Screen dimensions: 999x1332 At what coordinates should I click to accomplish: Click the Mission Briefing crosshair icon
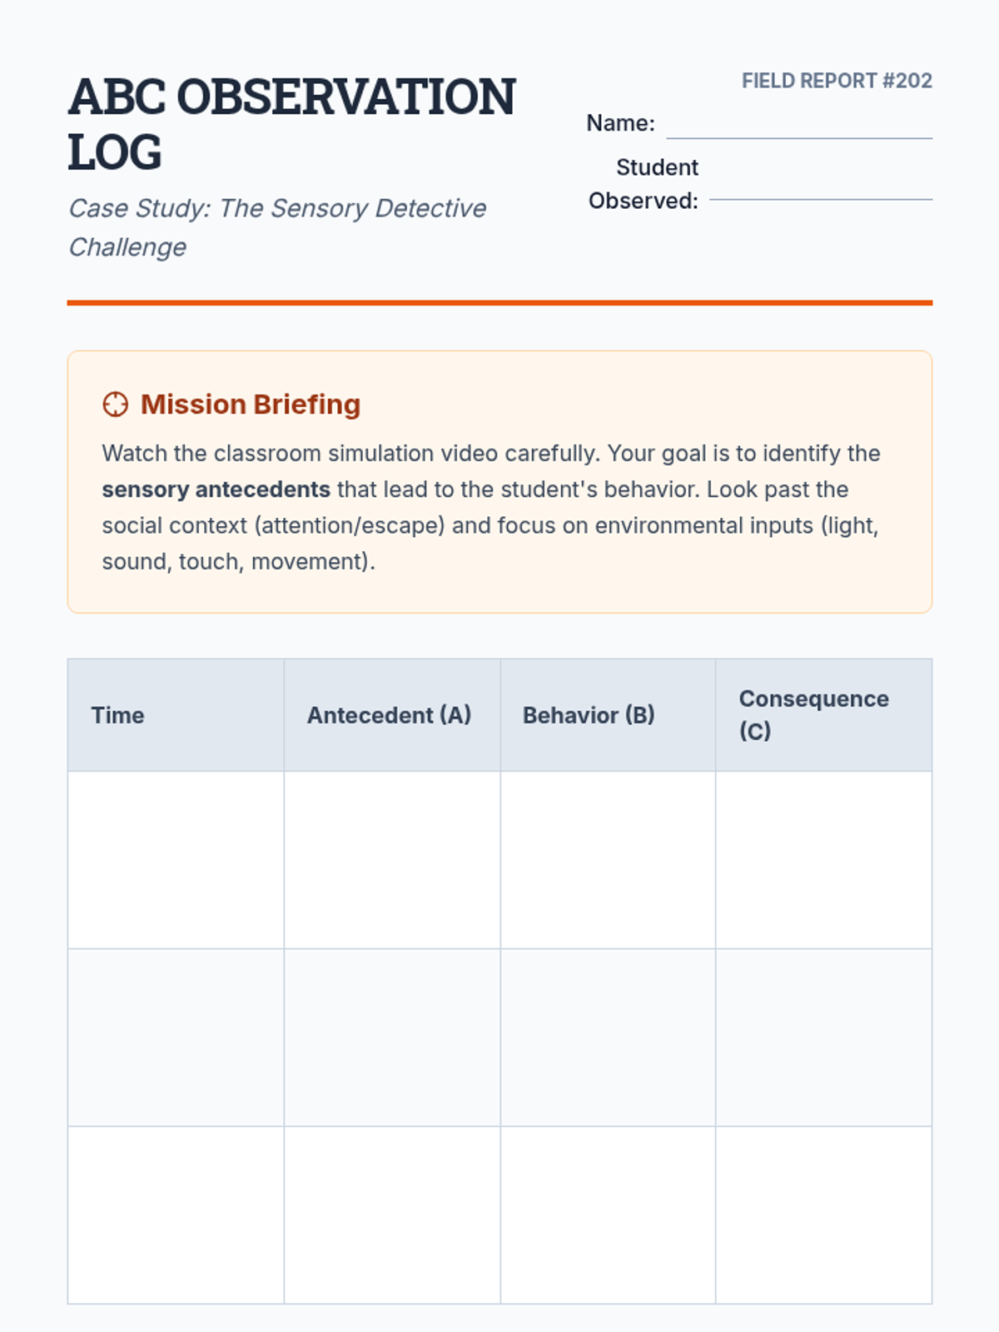coord(115,405)
